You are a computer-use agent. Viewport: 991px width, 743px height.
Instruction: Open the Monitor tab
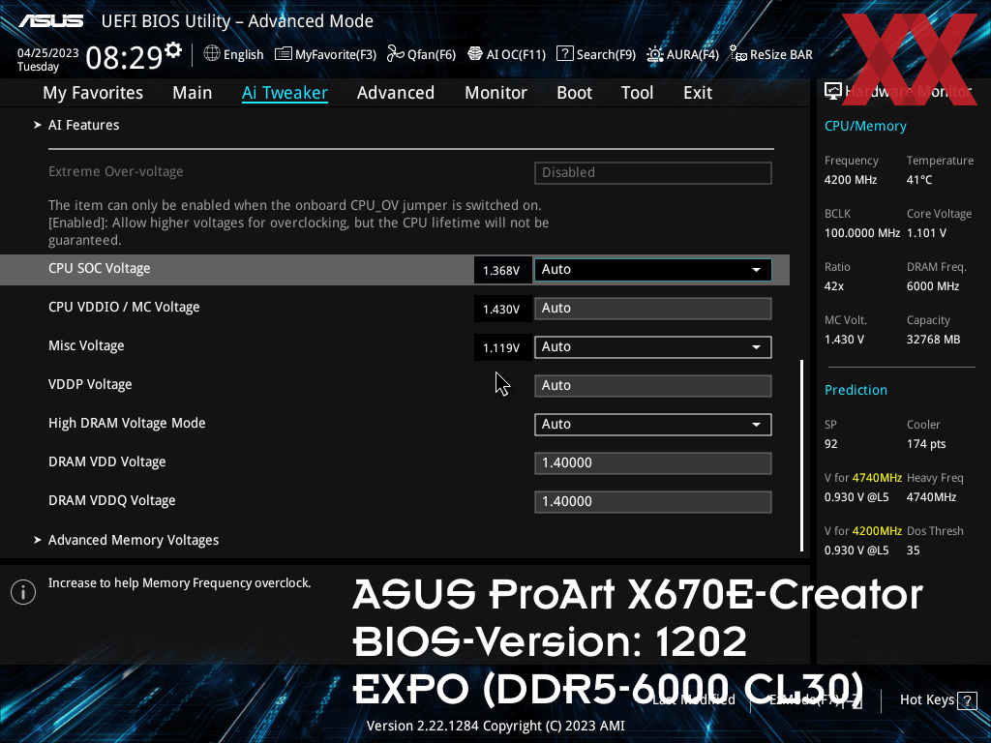pos(496,93)
